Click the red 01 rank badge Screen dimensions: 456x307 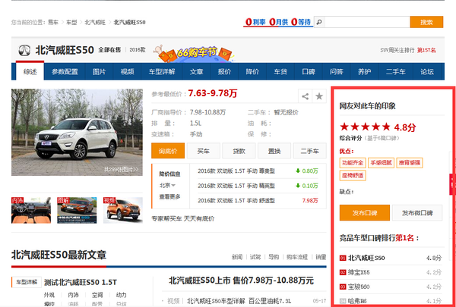(x=343, y=258)
